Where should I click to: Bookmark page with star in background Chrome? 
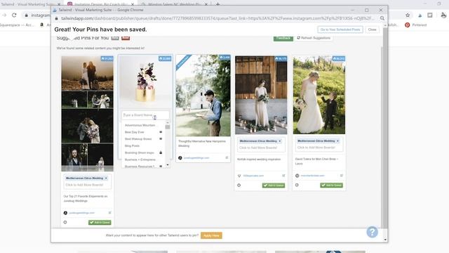[408, 15]
